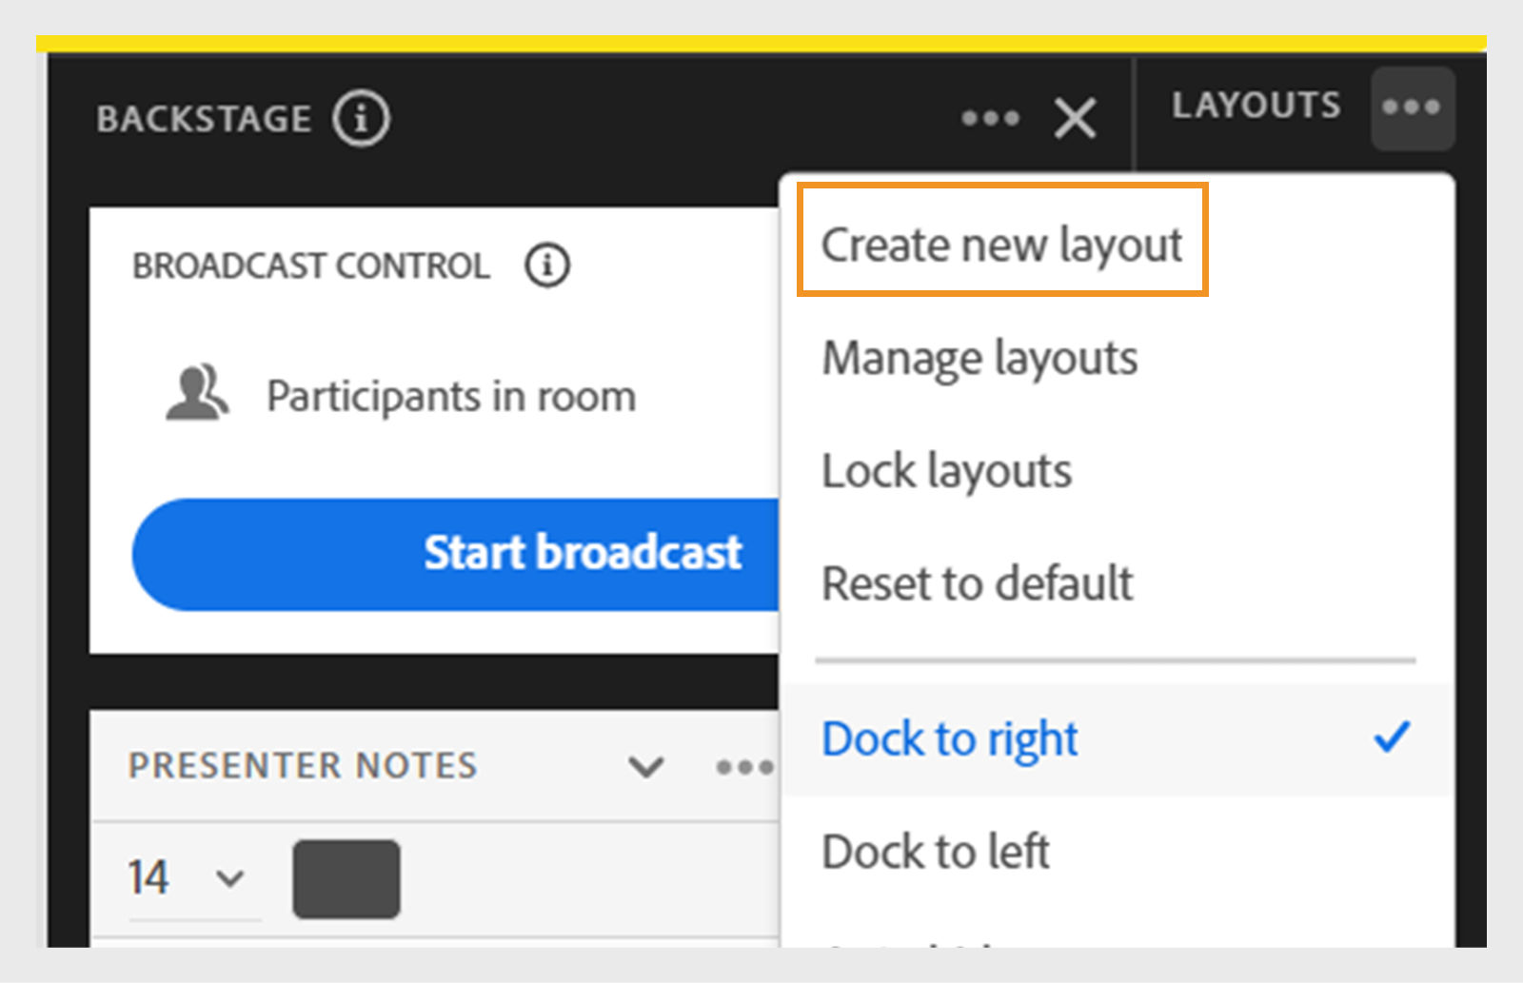
Task: Open the Layouts three-dot menu
Action: pos(1412,108)
